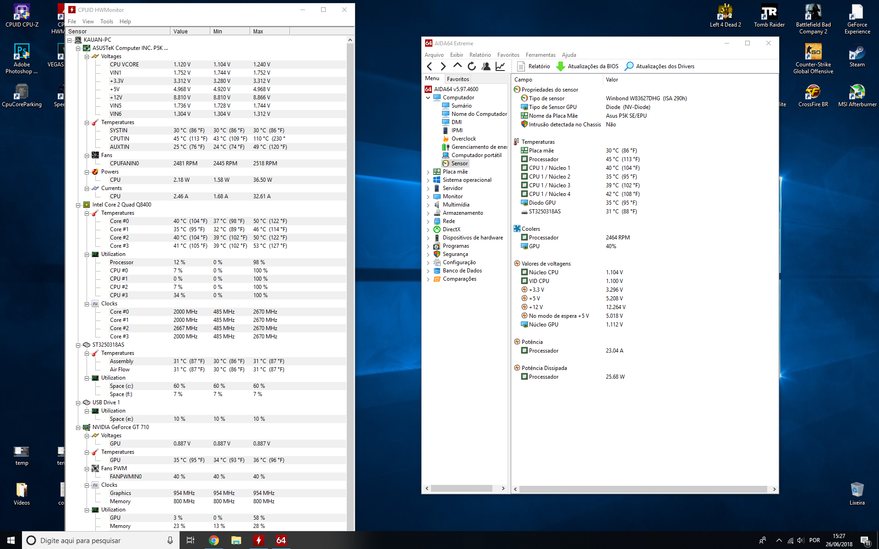Click AIDA64 up-level arrow icon
This screenshot has height=549, width=879.
coord(457,66)
